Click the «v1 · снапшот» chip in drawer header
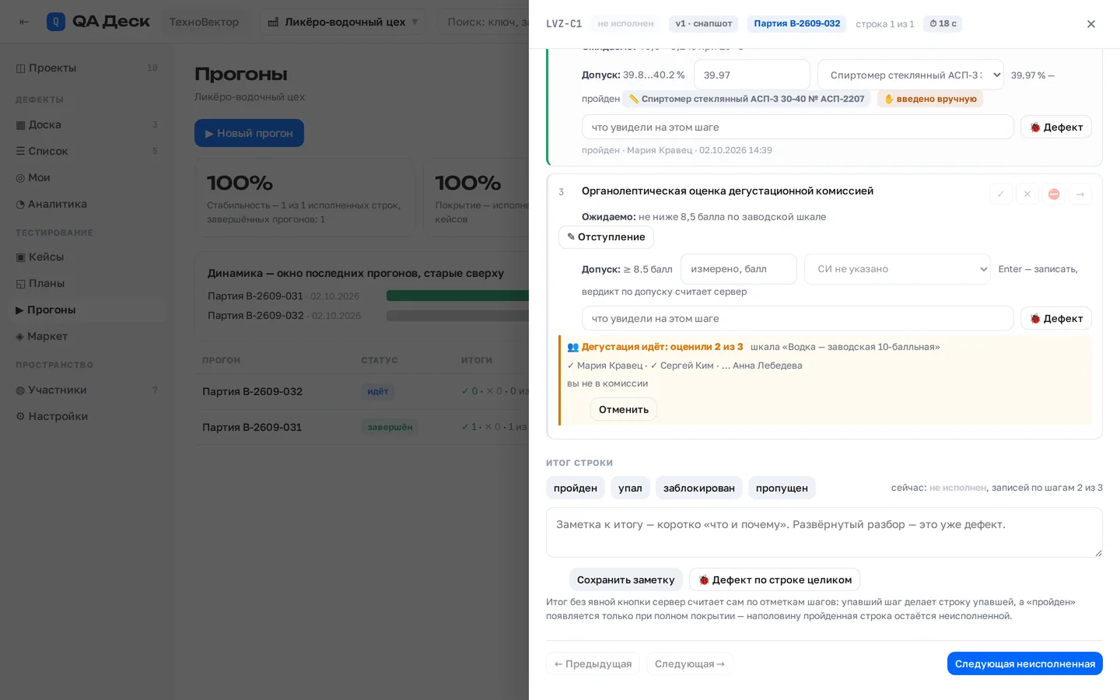1120x700 pixels. 704,23
